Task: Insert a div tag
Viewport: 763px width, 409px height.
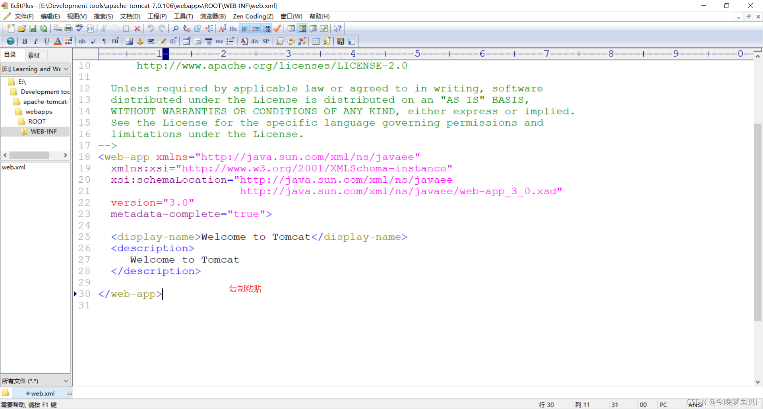Action: click(255, 41)
